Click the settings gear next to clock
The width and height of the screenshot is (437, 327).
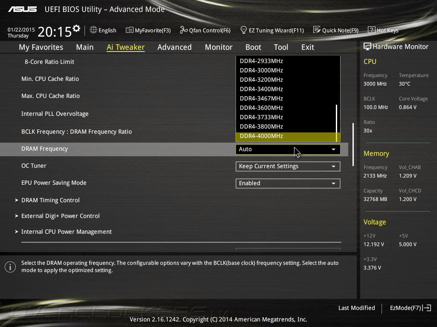coord(76,29)
